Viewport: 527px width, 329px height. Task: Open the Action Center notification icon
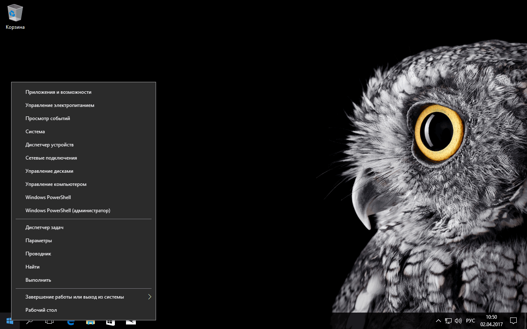[513, 321]
